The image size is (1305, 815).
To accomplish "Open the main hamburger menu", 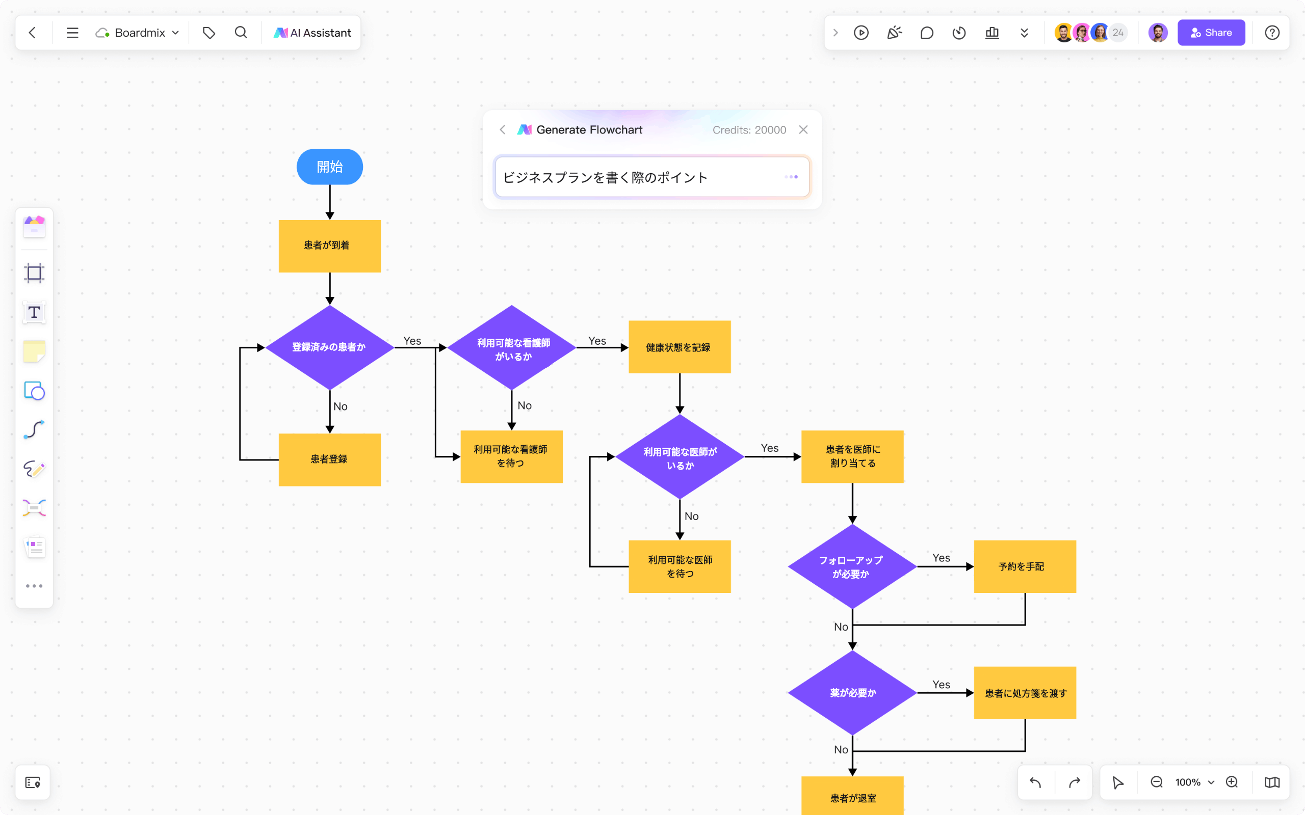I will click(x=72, y=32).
